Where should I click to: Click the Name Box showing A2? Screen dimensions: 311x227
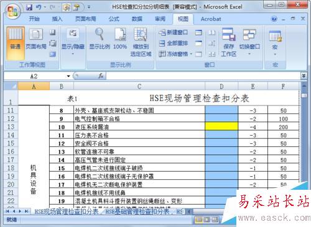34,76
